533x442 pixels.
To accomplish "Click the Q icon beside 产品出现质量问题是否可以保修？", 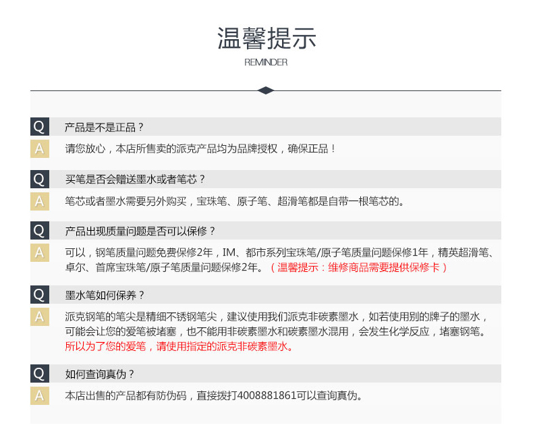I will [x=40, y=231].
